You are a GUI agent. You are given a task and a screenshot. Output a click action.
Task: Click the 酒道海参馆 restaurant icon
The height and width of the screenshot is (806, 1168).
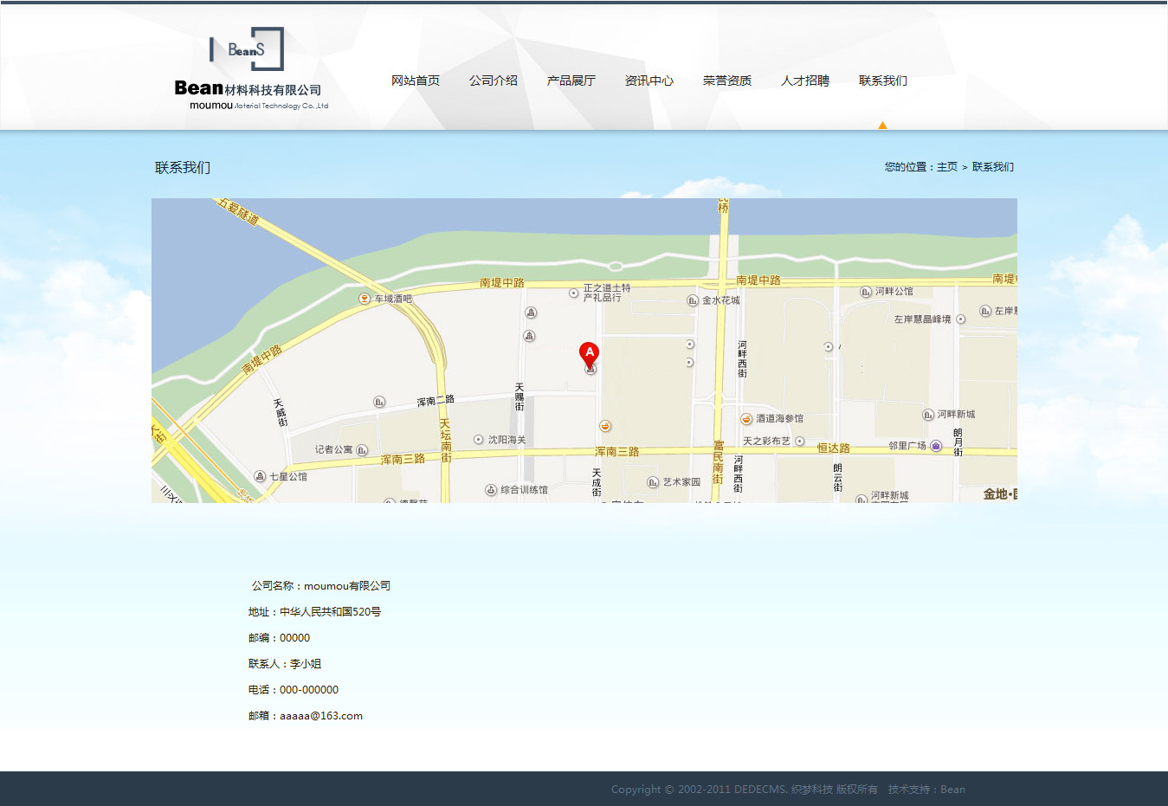[x=746, y=419]
